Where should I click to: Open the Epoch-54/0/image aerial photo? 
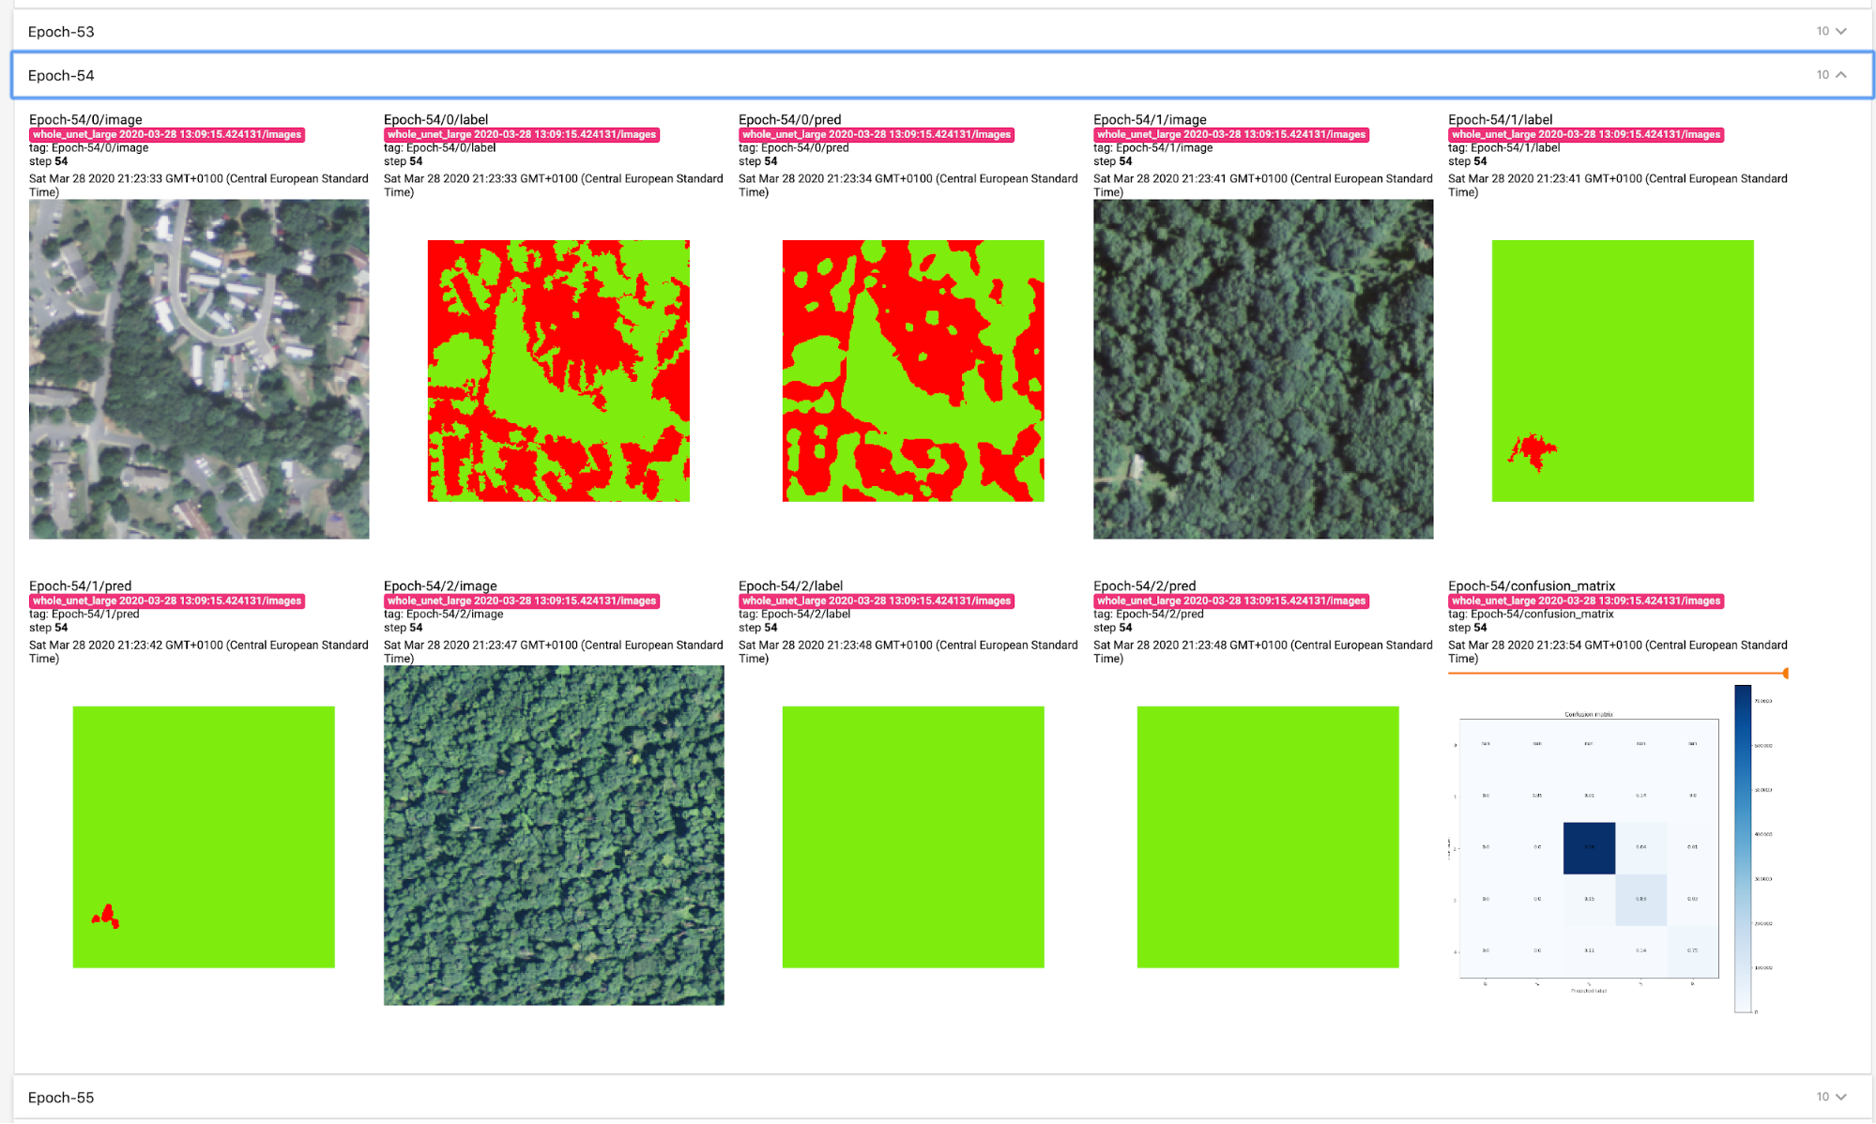click(x=199, y=369)
